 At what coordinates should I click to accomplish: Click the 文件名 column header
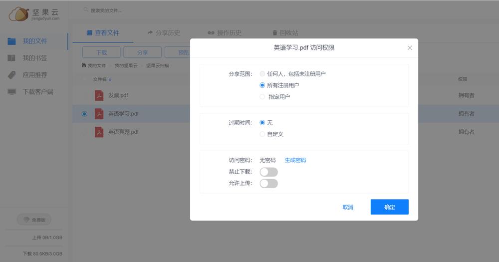coord(100,79)
